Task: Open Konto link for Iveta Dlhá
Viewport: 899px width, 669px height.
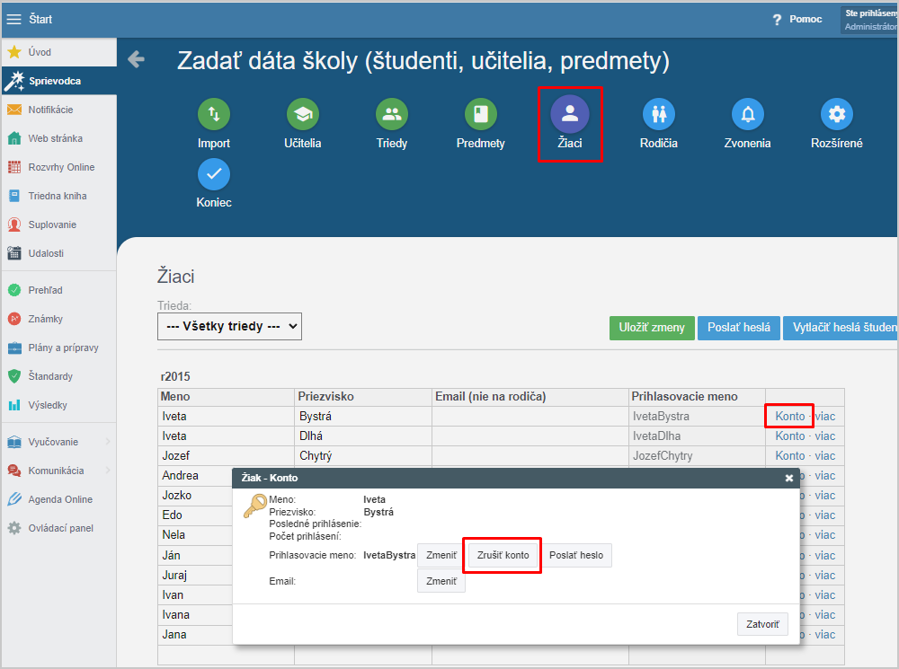Action: pos(789,436)
